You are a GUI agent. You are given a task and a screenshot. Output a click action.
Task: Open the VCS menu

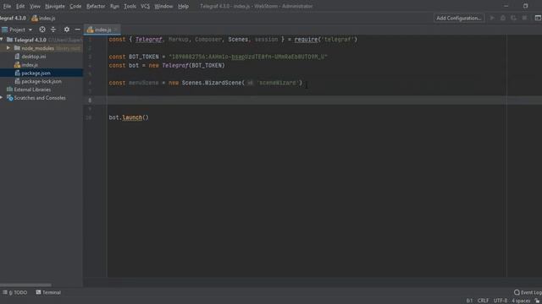point(145,6)
